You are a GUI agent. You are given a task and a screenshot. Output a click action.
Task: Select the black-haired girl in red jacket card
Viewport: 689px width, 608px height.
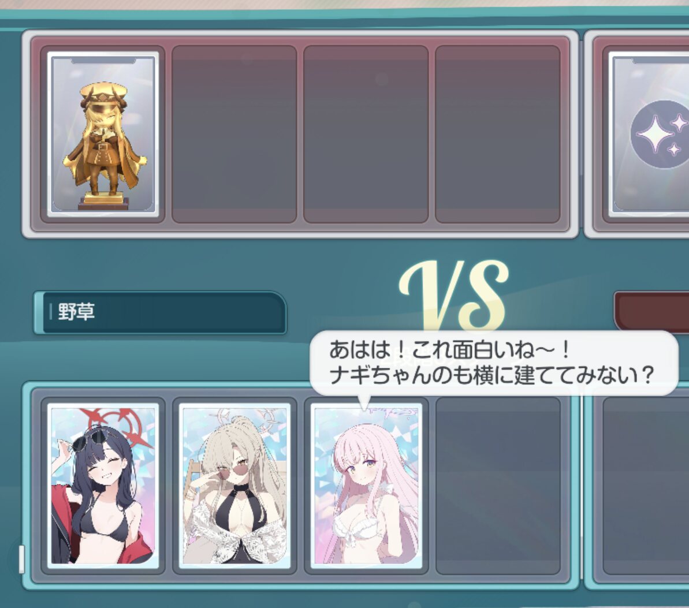(103, 486)
